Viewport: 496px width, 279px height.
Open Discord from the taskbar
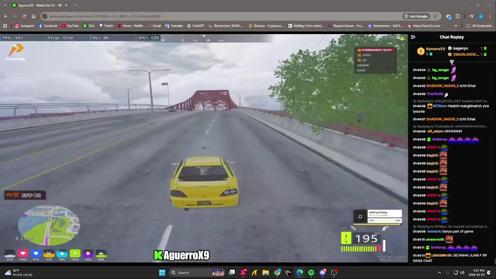pyautogui.click(x=322, y=272)
